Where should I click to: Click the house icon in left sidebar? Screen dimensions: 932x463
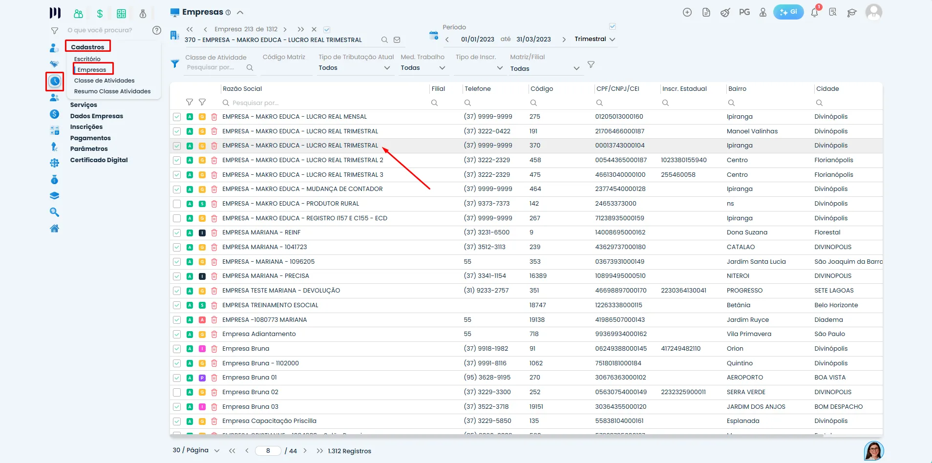pos(55,229)
